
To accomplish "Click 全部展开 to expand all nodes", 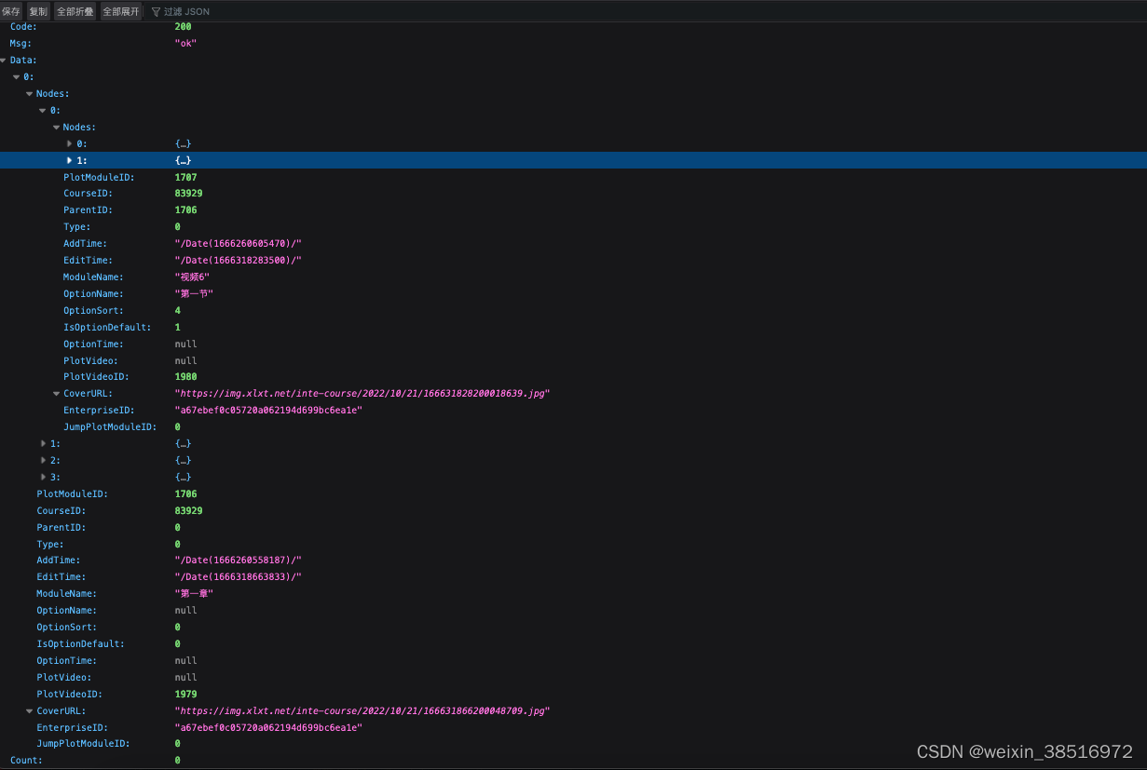I will coord(120,11).
